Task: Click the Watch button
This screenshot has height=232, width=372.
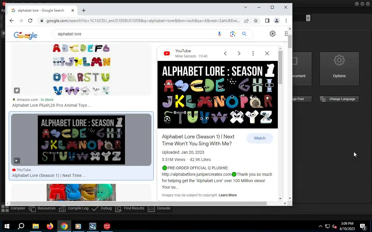Action: pyautogui.click(x=260, y=138)
